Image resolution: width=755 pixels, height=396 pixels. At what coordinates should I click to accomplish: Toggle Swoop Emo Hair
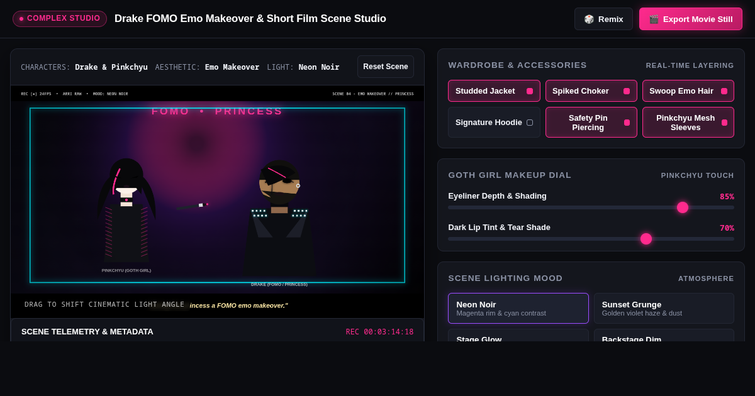pyautogui.click(x=688, y=91)
